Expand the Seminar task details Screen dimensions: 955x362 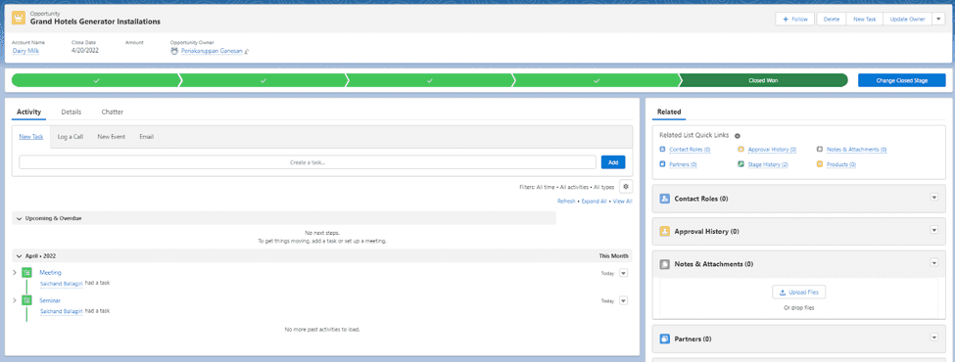15,300
